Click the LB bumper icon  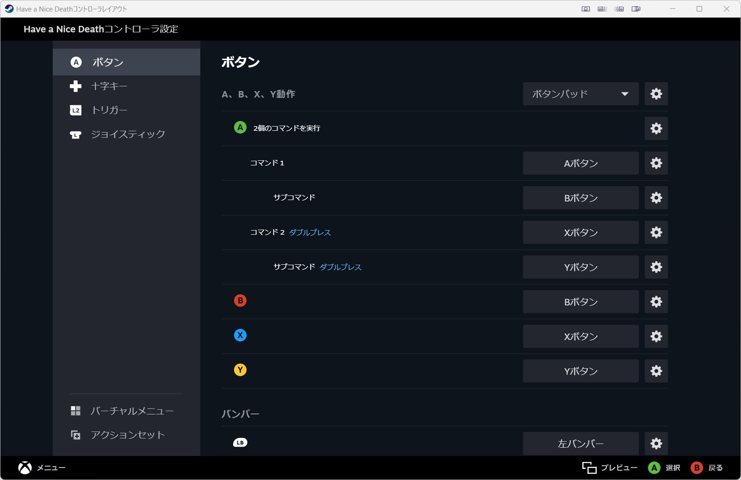pyautogui.click(x=240, y=443)
